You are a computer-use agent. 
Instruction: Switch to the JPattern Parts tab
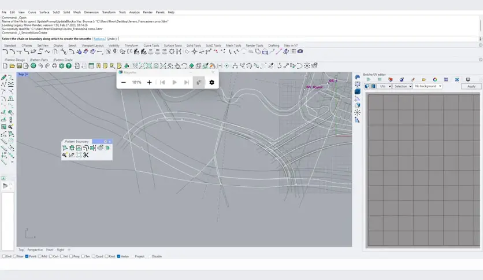coord(39,60)
